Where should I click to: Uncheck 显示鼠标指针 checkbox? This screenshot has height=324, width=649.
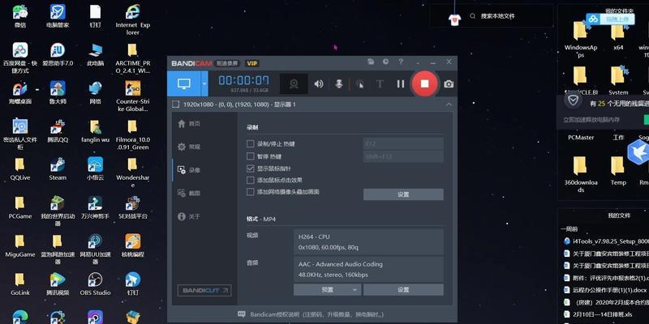click(x=250, y=168)
